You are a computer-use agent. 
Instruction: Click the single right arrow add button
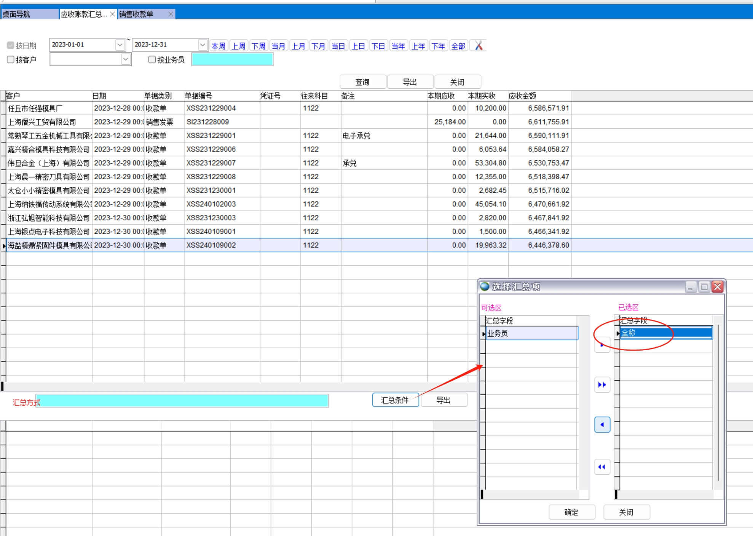602,345
